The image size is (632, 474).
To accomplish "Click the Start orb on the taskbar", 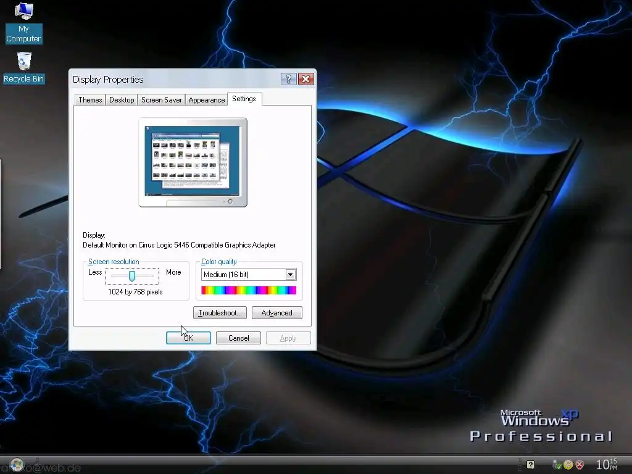I will pos(17,465).
